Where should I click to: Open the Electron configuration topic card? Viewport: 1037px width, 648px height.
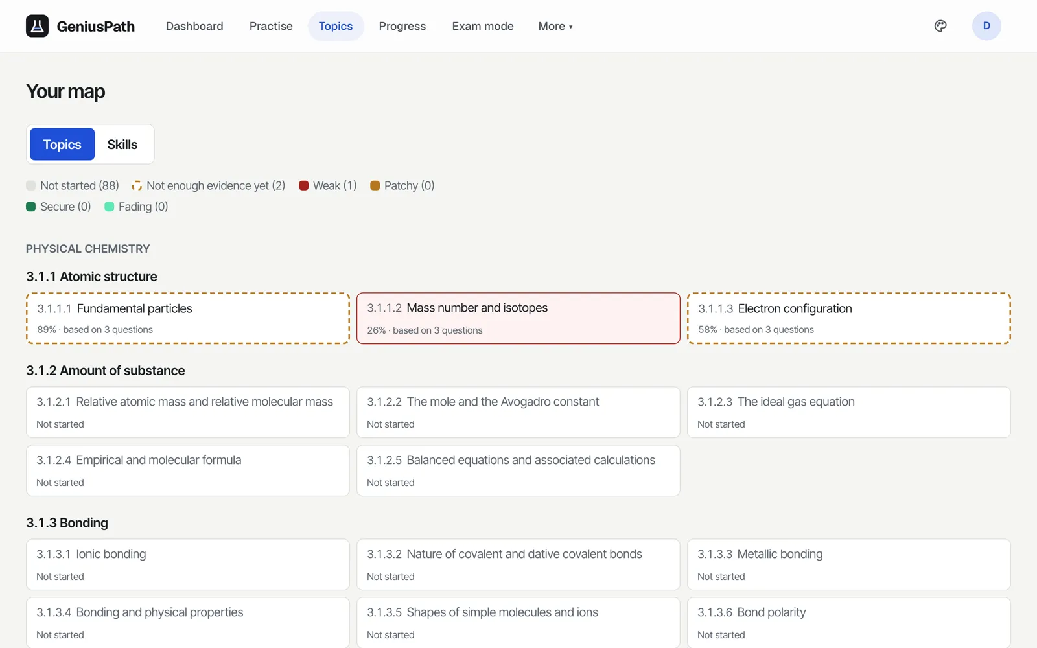(849, 318)
